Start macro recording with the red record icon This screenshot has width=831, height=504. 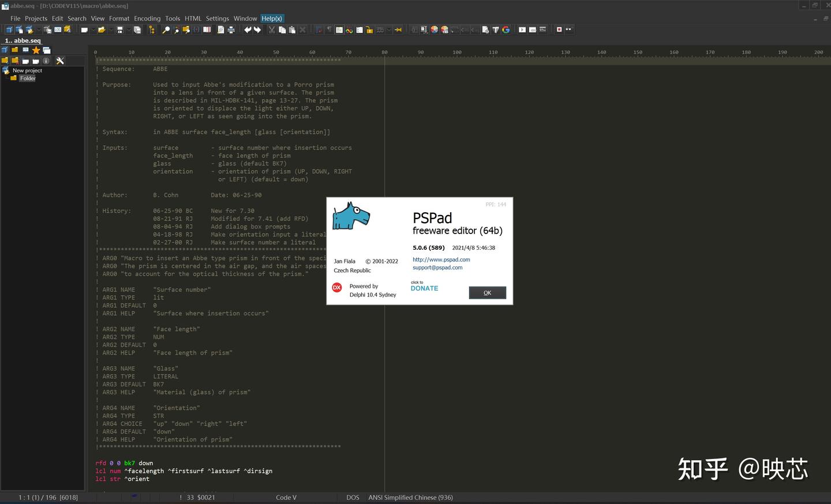pyautogui.click(x=559, y=30)
